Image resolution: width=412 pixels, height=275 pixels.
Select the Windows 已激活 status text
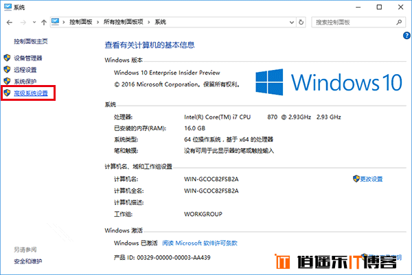pyautogui.click(x=135, y=243)
